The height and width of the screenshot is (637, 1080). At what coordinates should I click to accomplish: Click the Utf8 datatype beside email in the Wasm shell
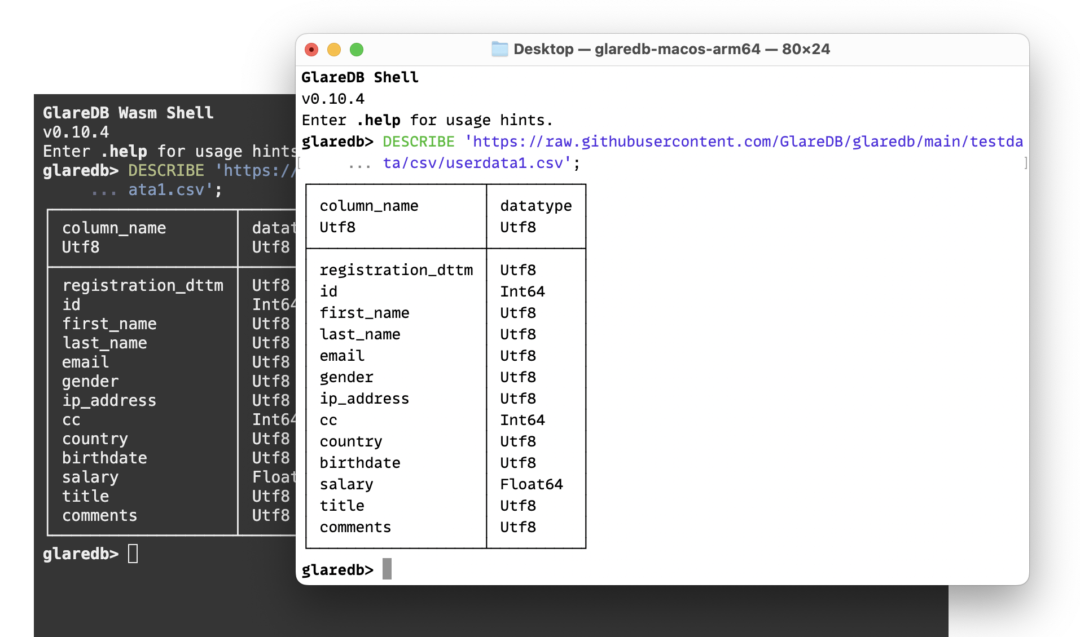271,362
